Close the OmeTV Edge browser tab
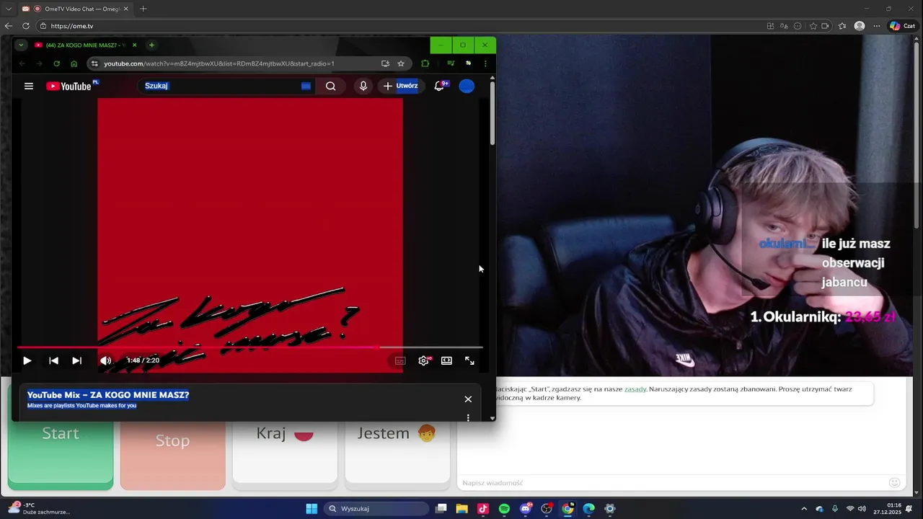This screenshot has width=923, height=519. pyautogui.click(x=125, y=9)
